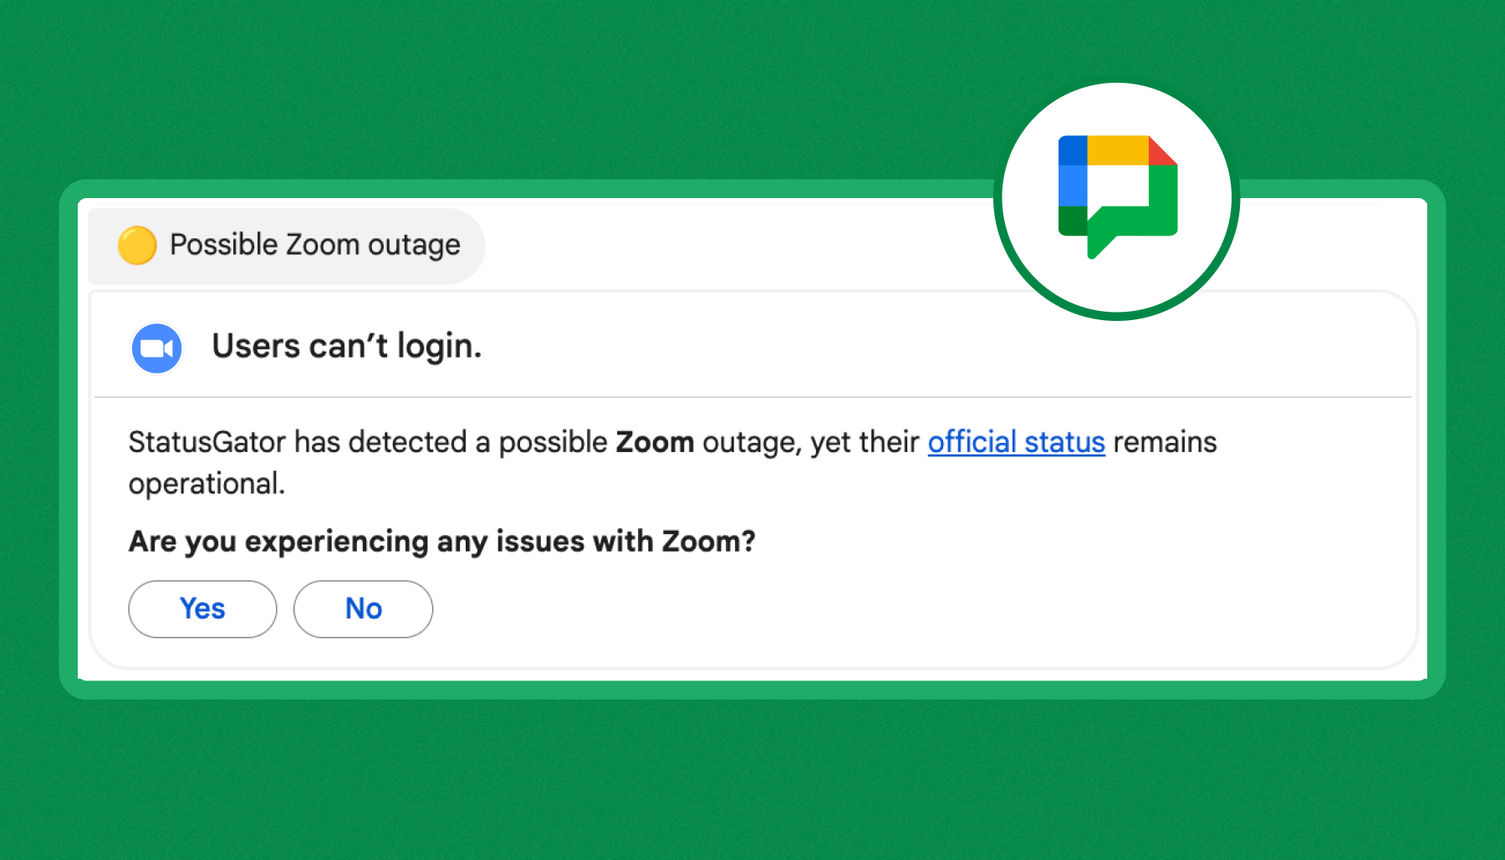Click the word "operational." in the message
The image size is (1505, 860).
[207, 484]
